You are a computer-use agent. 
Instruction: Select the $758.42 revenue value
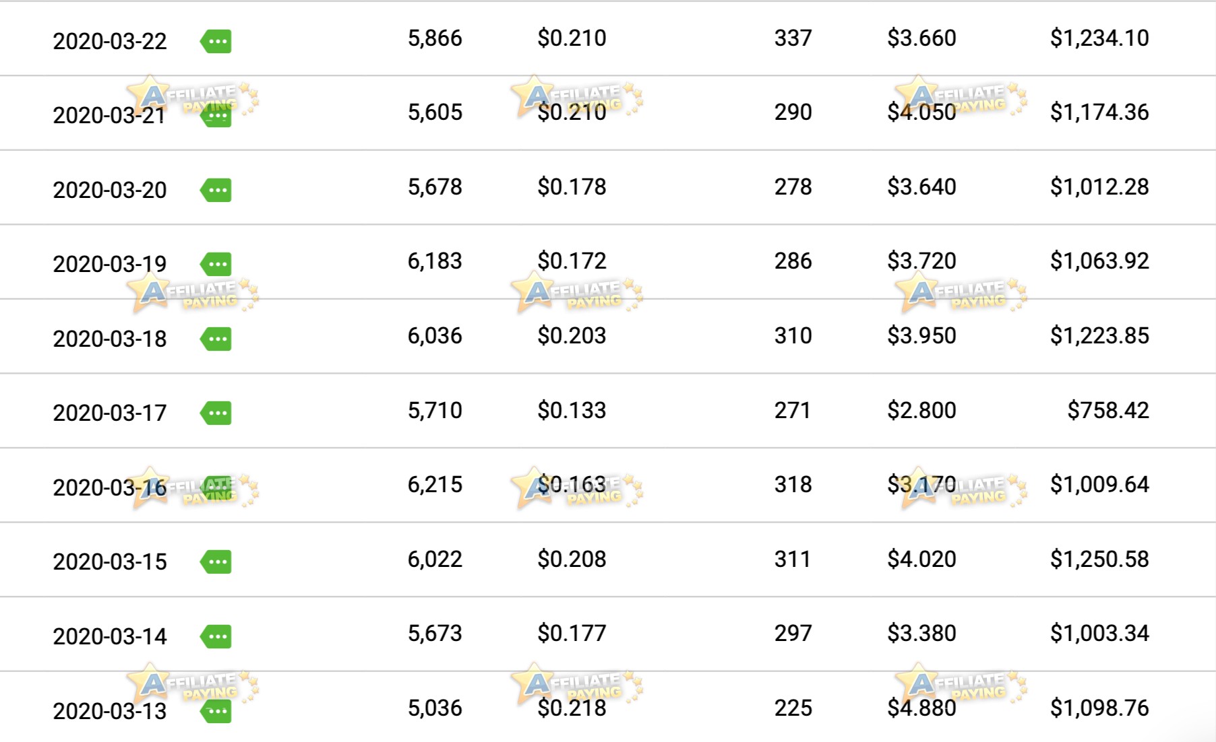point(1108,410)
